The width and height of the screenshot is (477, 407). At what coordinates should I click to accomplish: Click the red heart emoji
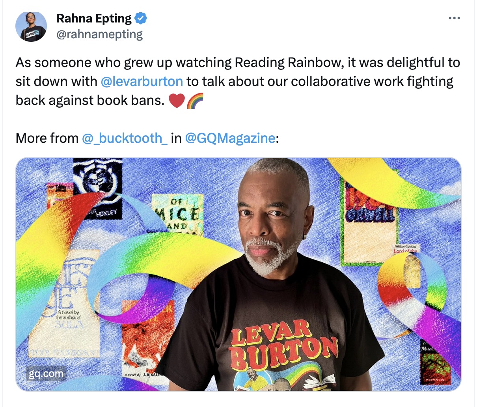(177, 100)
